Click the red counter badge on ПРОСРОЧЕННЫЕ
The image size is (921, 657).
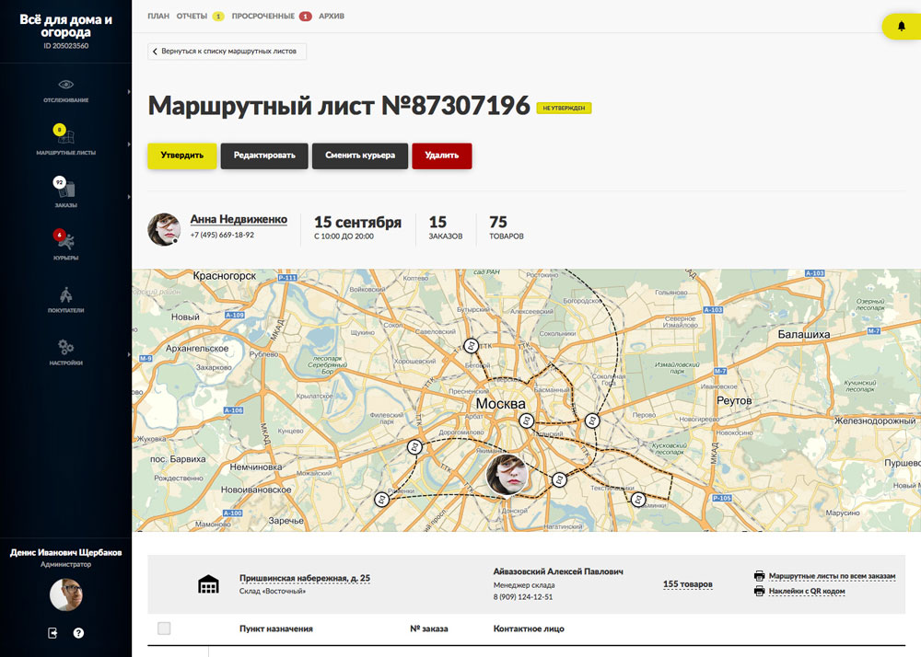[306, 17]
